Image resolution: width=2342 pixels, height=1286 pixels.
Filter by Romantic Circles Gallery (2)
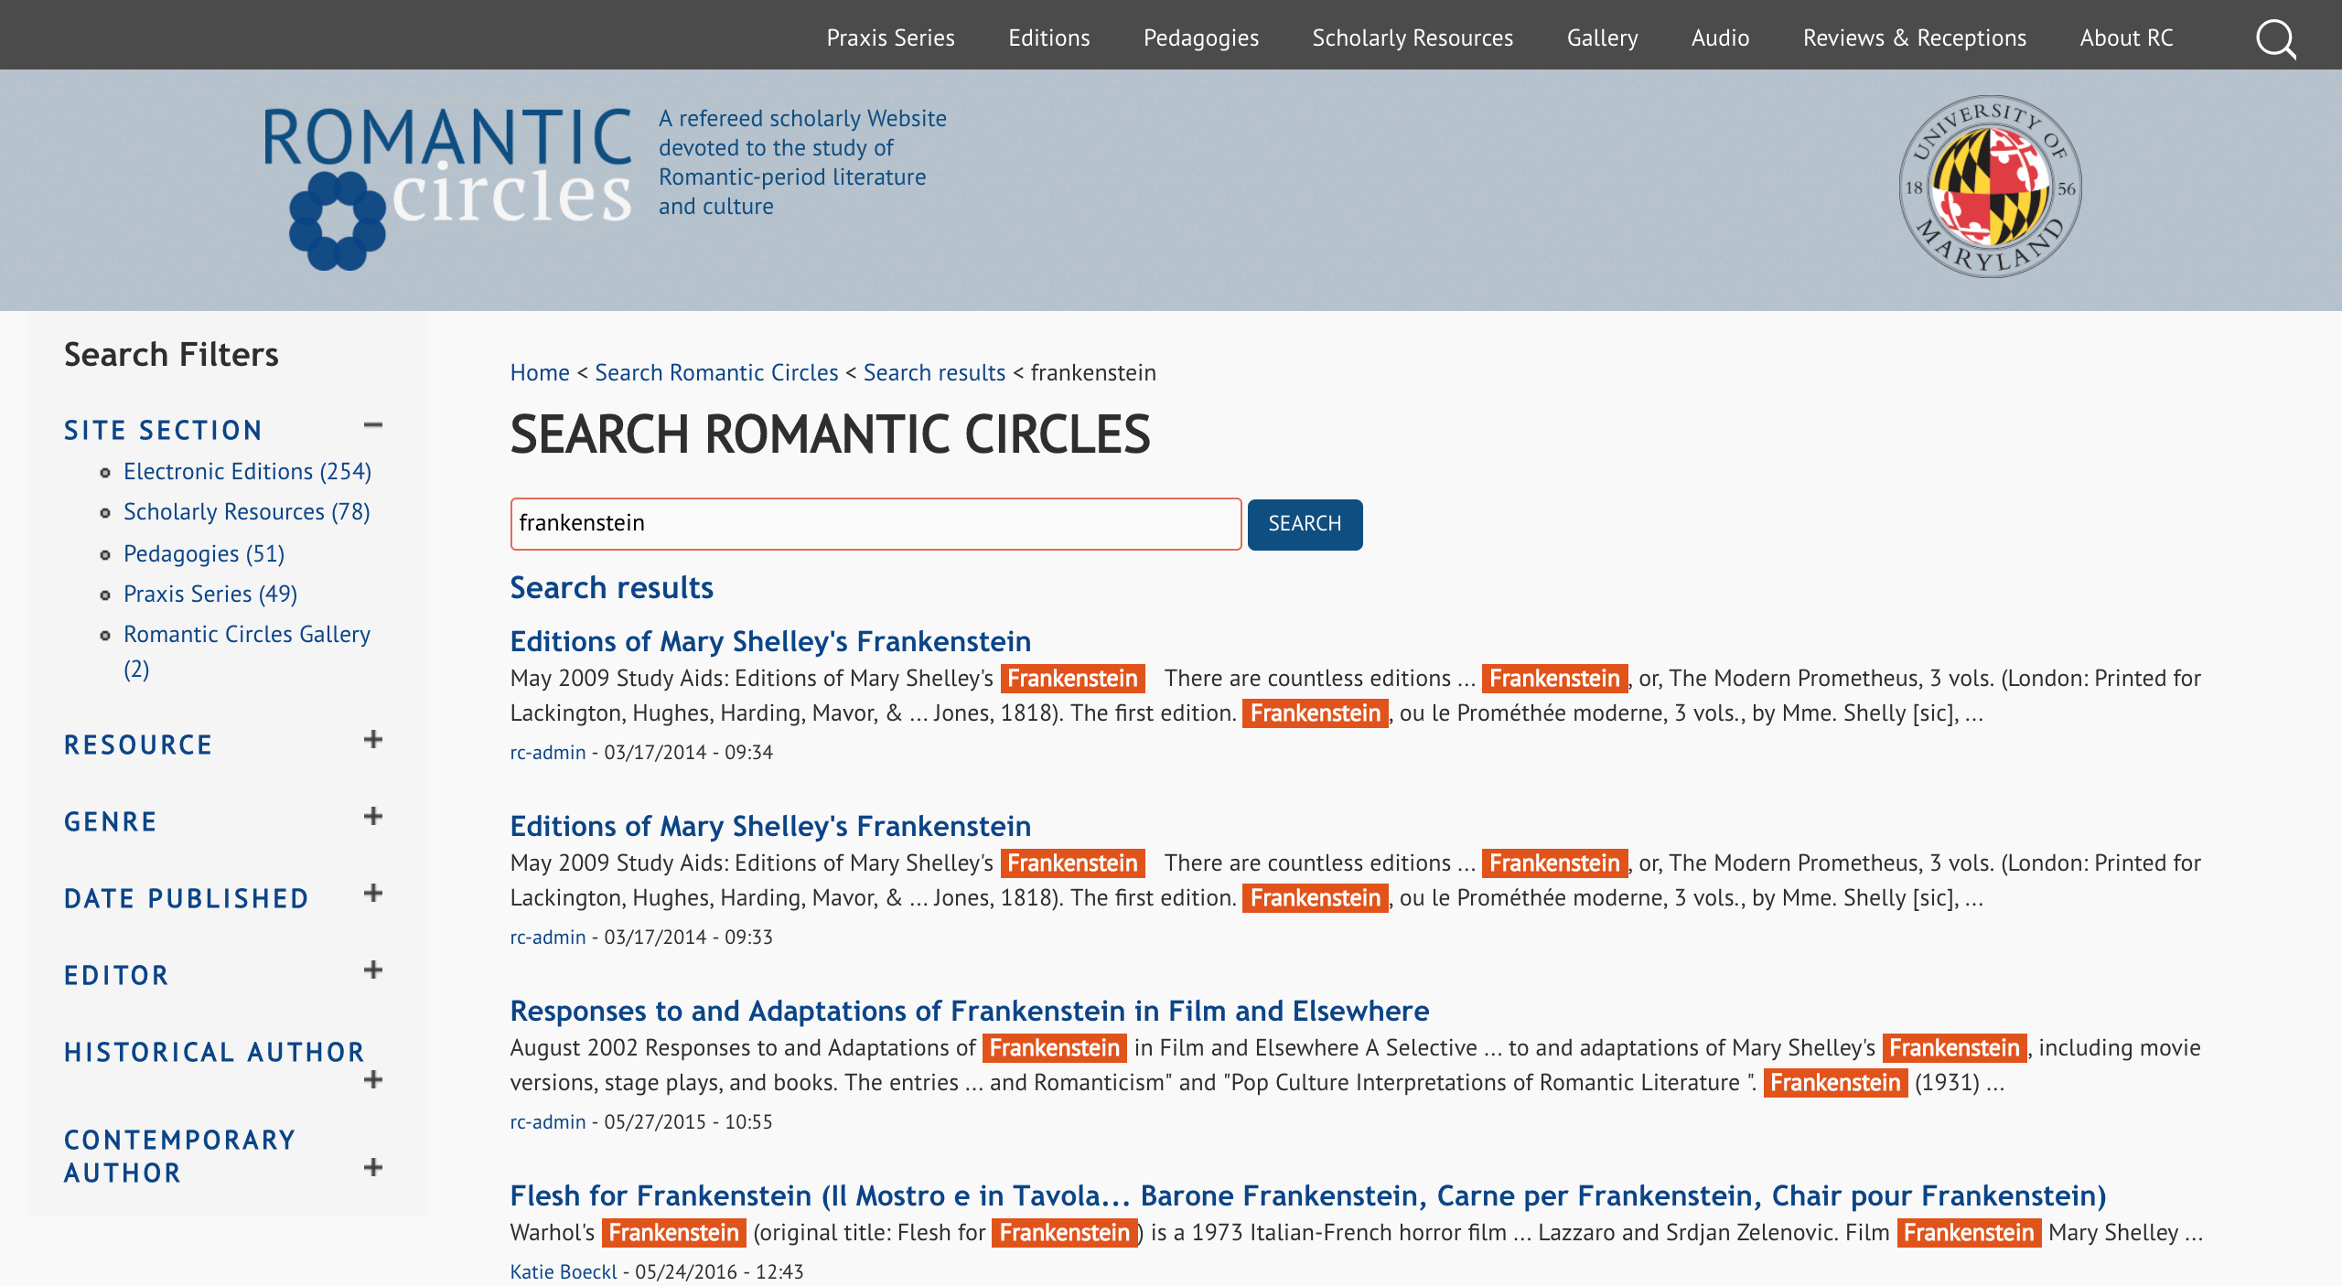click(247, 652)
